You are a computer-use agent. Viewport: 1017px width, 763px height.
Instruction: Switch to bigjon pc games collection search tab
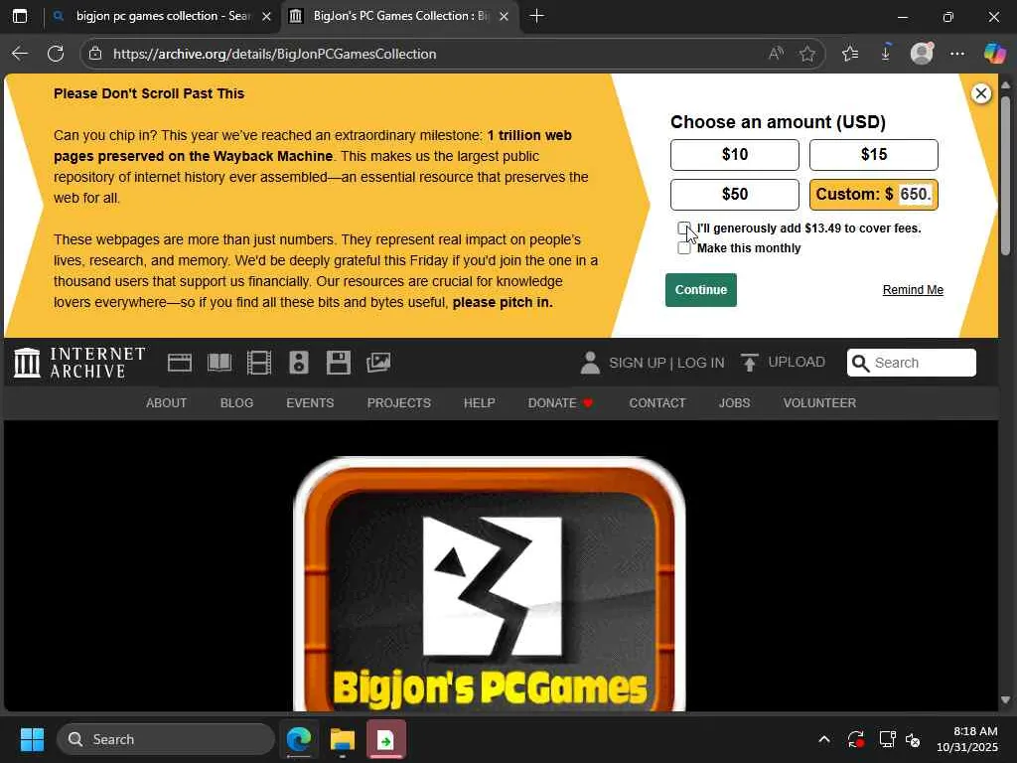click(x=162, y=16)
